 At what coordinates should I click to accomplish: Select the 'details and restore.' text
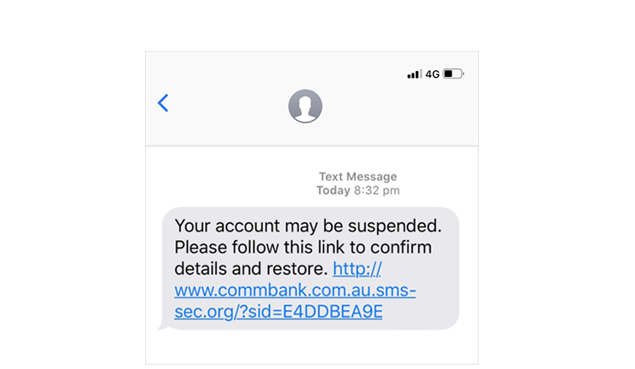click(251, 269)
